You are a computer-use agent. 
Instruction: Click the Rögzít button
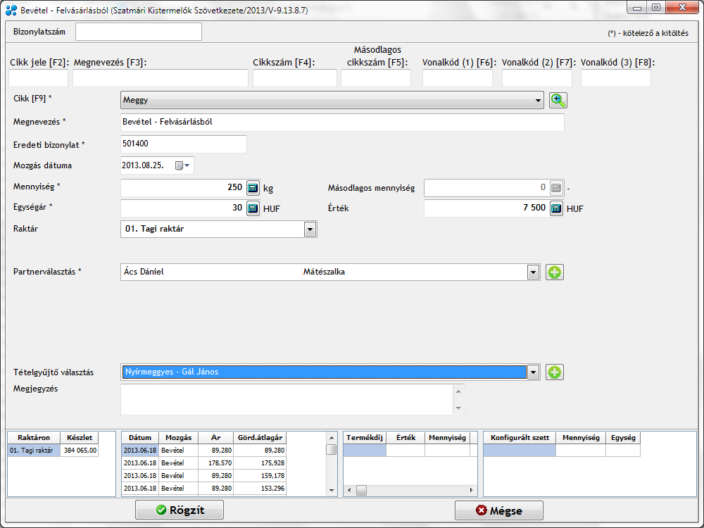click(180, 510)
